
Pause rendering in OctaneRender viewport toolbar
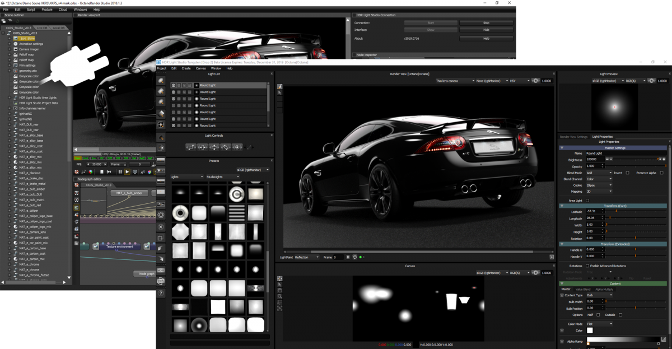point(120,172)
